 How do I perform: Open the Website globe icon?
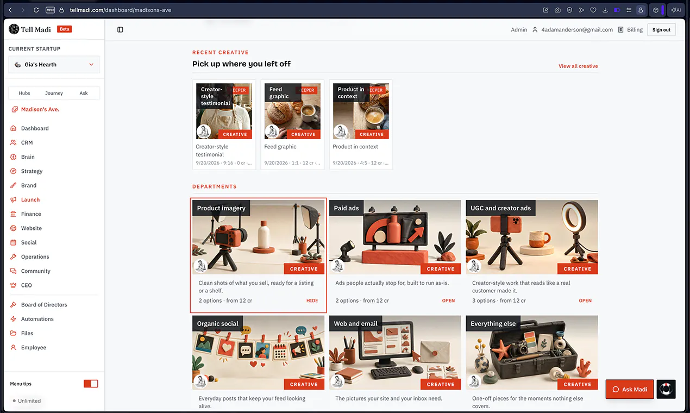pyautogui.click(x=14, y=228)
